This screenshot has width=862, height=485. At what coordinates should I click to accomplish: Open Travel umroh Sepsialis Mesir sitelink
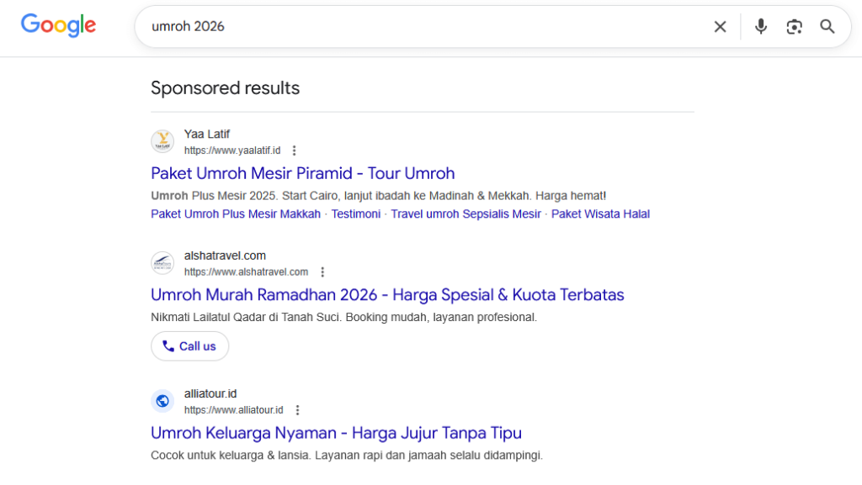466,214
